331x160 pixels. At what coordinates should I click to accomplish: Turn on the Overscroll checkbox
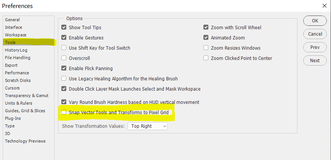[64, 58]
